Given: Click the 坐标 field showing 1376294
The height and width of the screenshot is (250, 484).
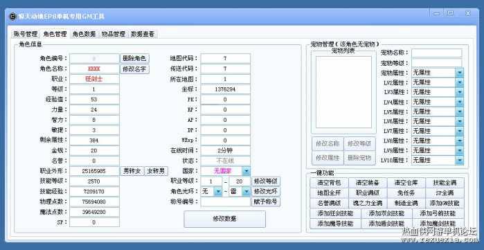Looking at the screenshot, I should coord(225,89).
